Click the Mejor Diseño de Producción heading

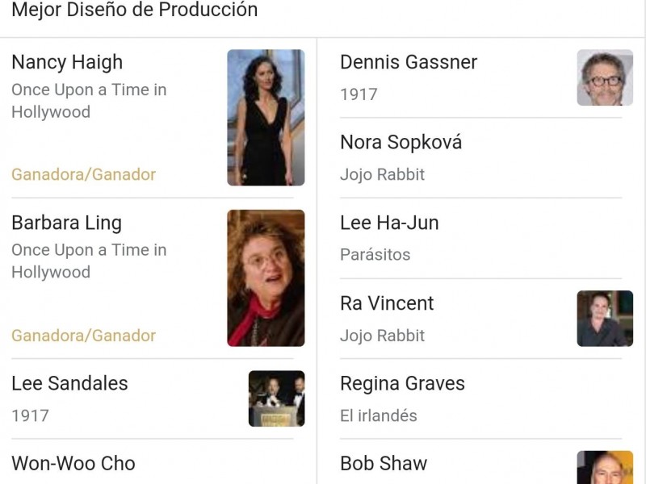pyautogui.click(x=134, y=10)
